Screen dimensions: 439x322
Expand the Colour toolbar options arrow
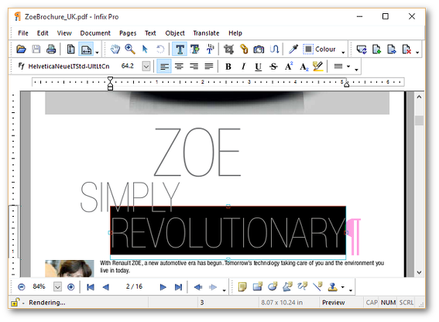pos(343,52)
